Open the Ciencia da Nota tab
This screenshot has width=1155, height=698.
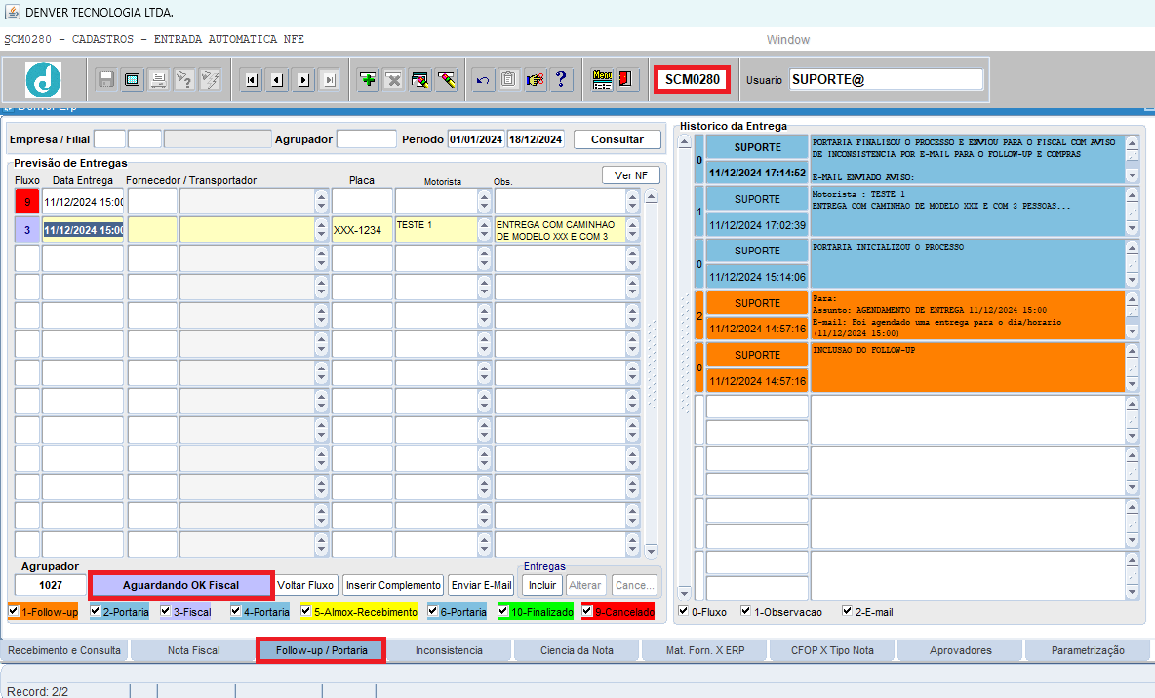click(577, 651)
